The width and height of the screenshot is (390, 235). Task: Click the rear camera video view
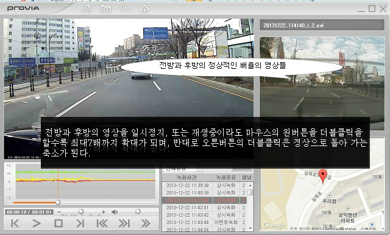322,83
